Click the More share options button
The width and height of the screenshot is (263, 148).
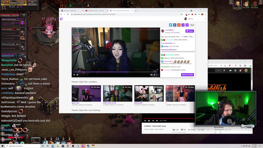pos(192,25)
